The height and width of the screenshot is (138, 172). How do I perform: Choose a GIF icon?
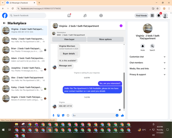click(x=68, y=115)
